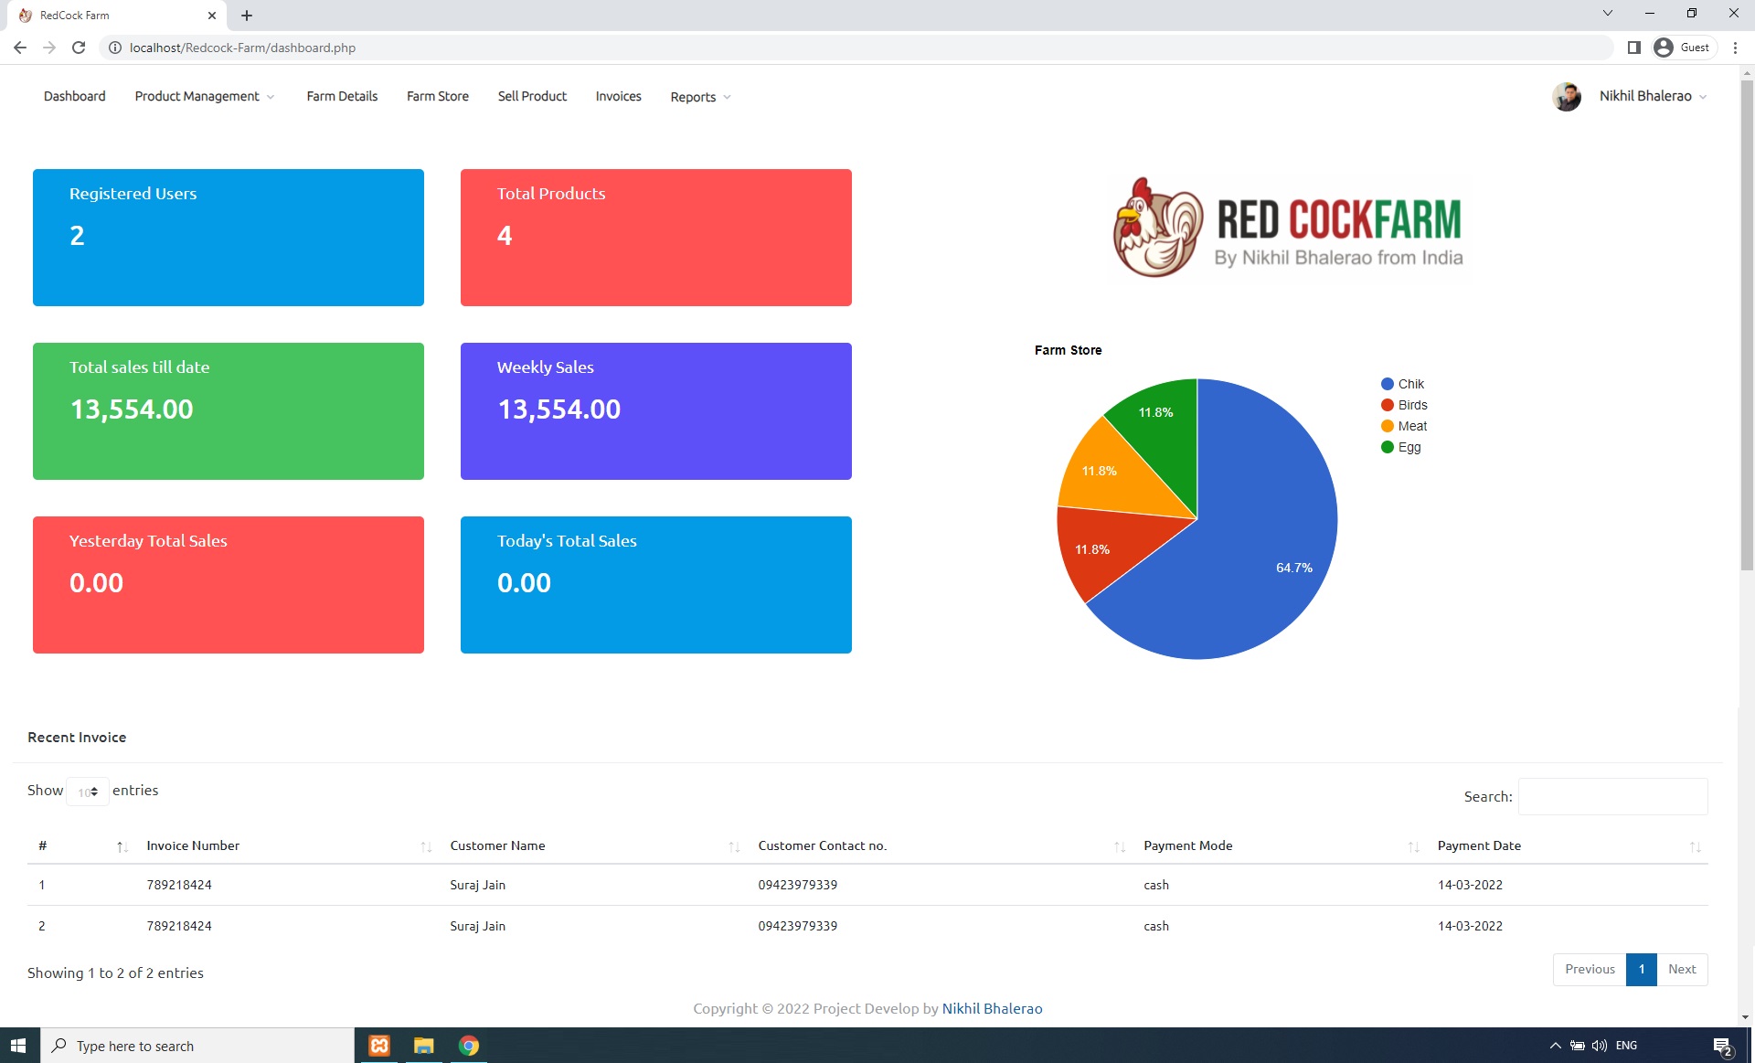Open Sell Product module

point(533,95)
